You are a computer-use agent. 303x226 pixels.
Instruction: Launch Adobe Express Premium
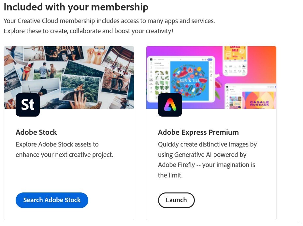coord(176,200)
